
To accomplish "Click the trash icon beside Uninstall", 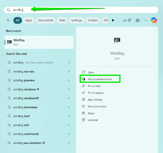I will (83, 120).
